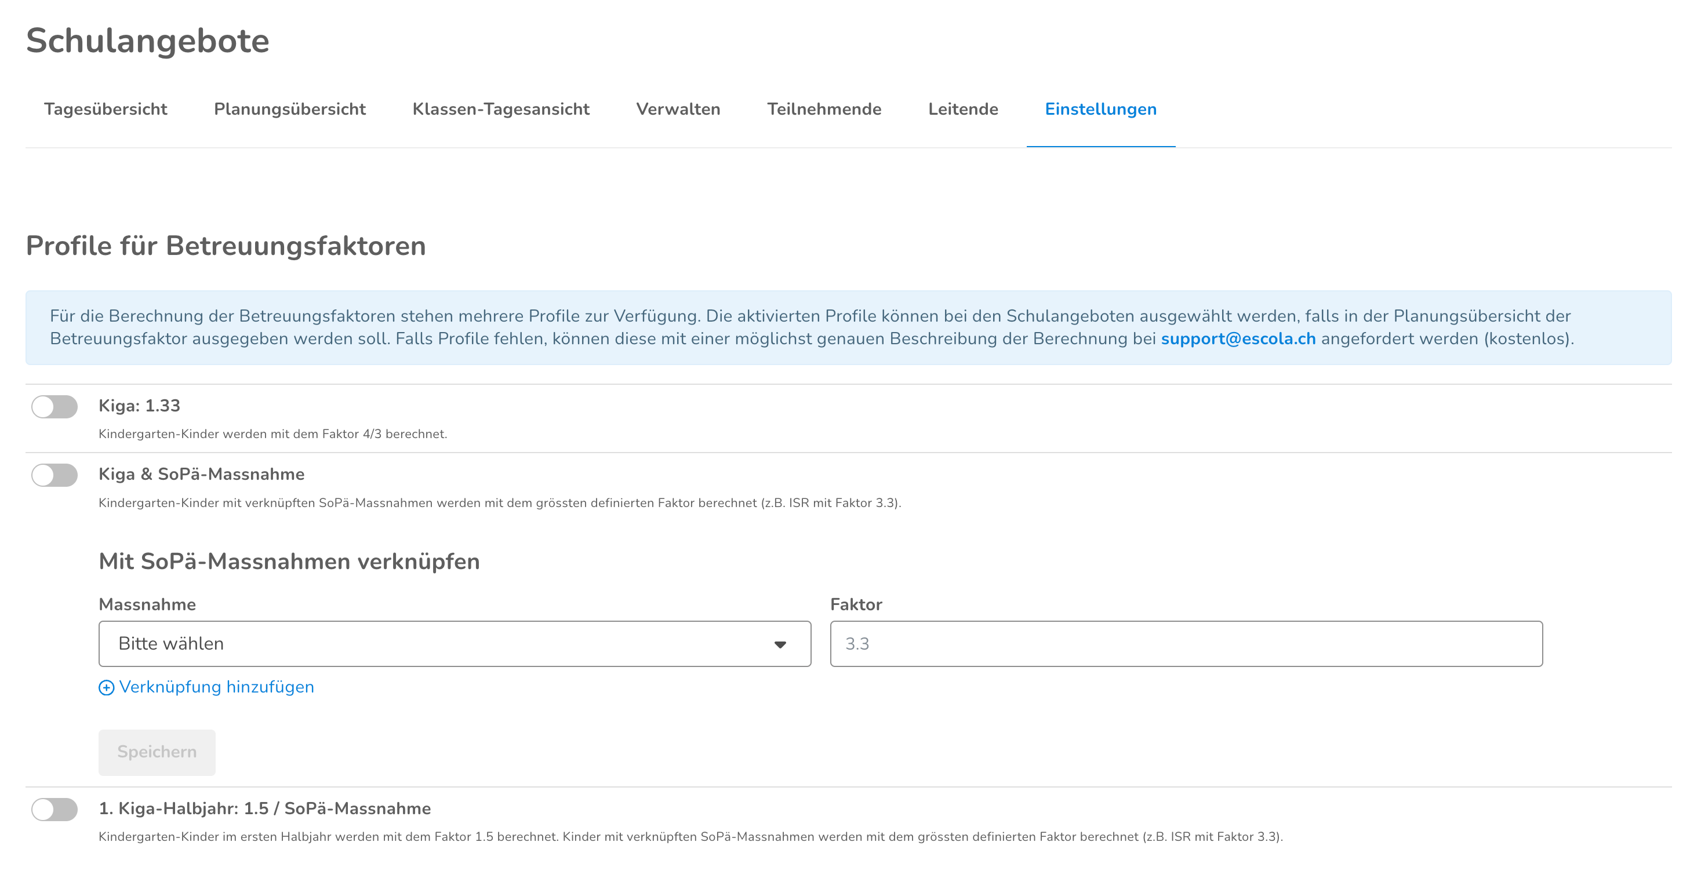Toggle the Kiga: 1.33 profile switch

(x=55, y=407)
